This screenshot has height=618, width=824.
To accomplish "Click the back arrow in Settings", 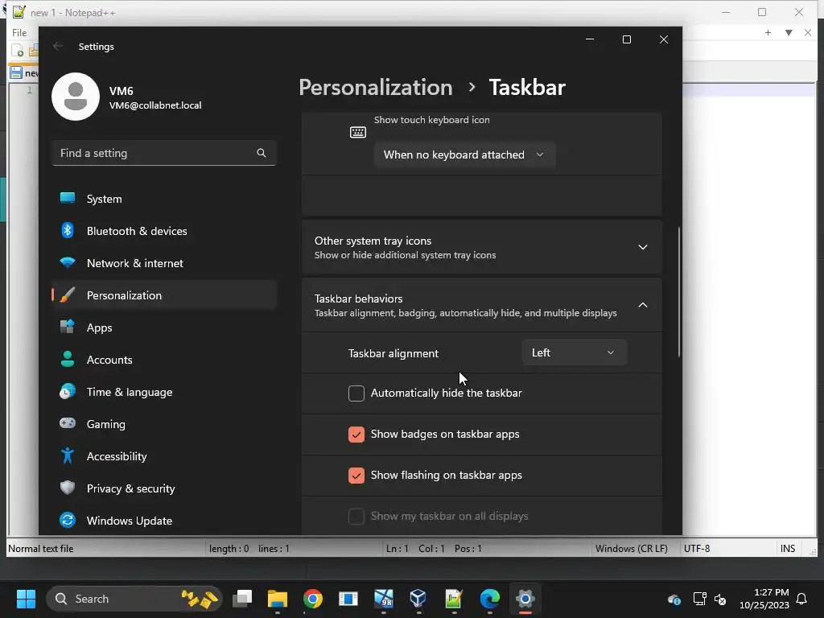I will coord(58,46).
